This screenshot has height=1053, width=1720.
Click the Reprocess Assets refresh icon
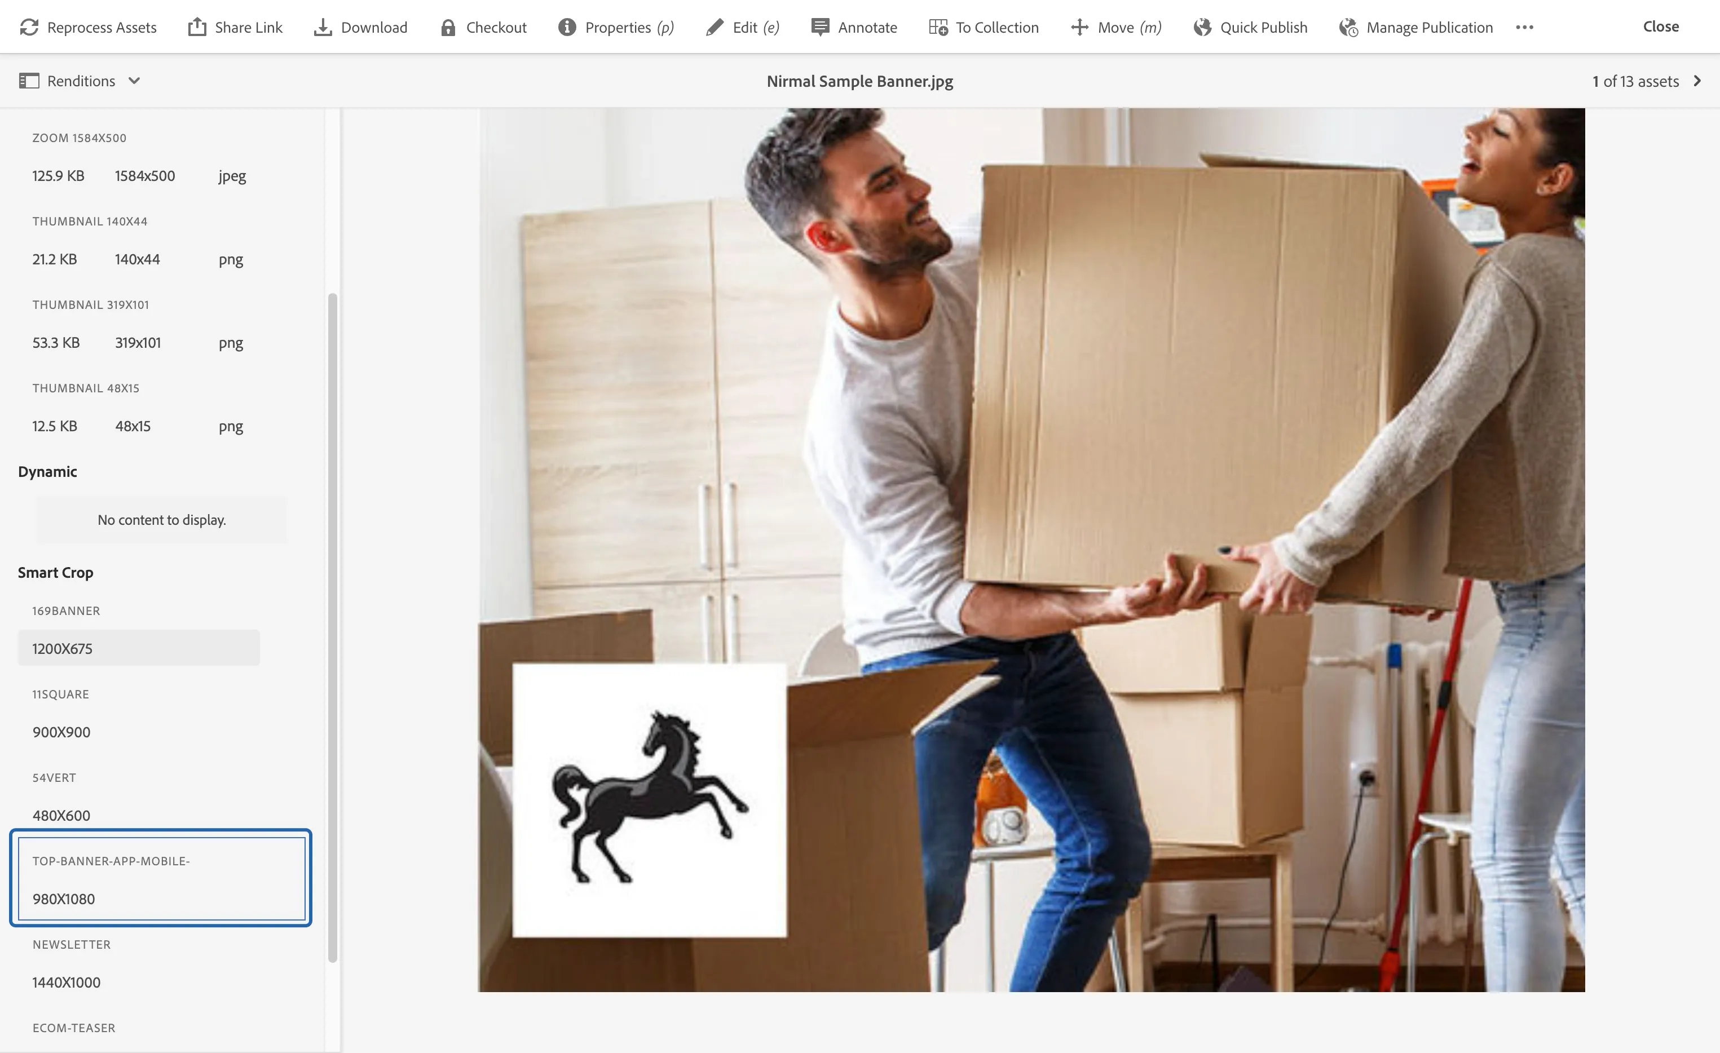(x=29, y=27)
